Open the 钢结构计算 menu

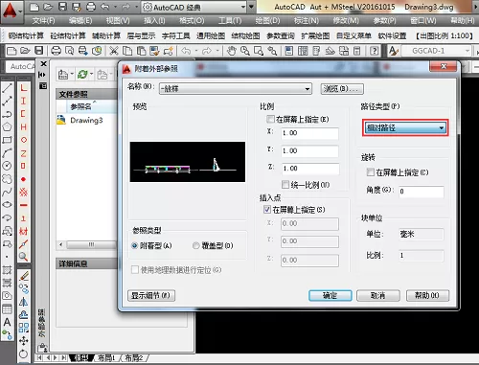click(x=26, y=35)
